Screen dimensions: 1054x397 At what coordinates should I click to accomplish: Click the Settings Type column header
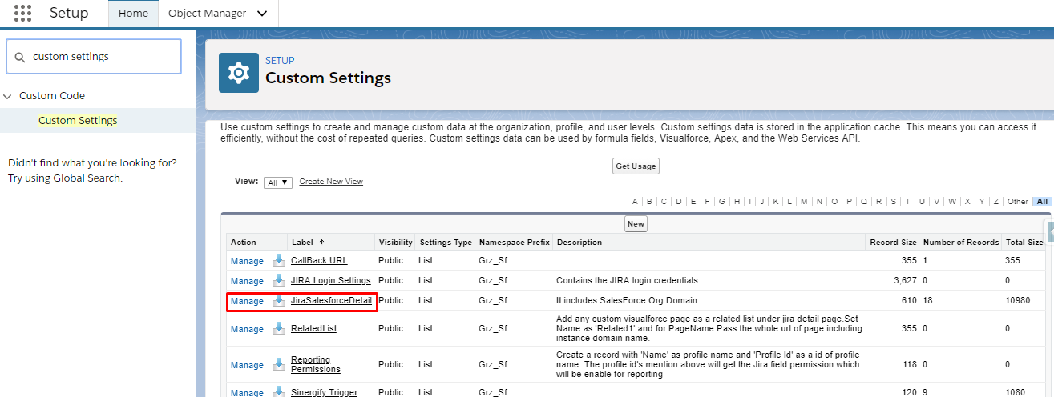coord(446,242)
